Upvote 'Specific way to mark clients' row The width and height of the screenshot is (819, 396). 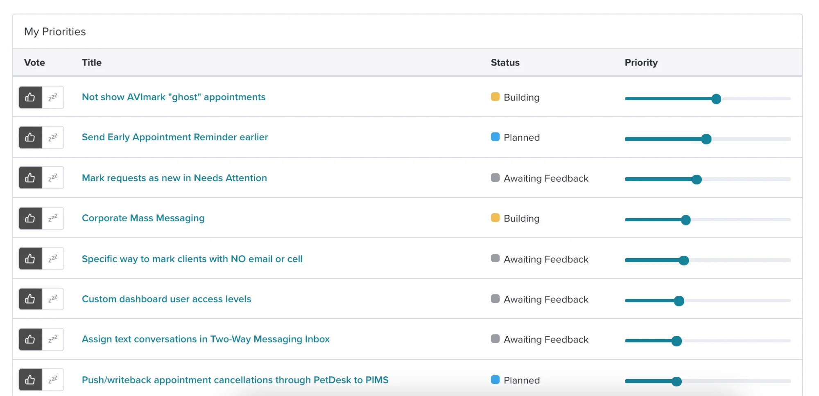30,259
